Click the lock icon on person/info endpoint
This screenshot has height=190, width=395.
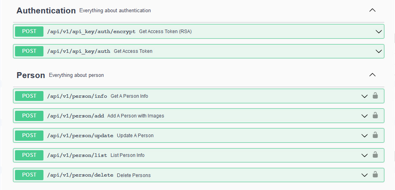pyautogui.click(x=375, y=96)
